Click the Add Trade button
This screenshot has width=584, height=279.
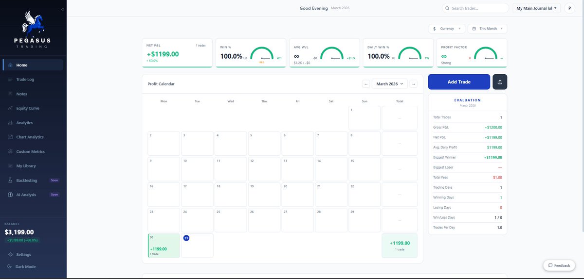pyautogui.click(x=459, y=82)
